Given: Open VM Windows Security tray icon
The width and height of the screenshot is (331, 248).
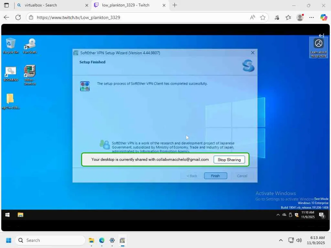Looking at the screenshot, I should pos(297,215).
